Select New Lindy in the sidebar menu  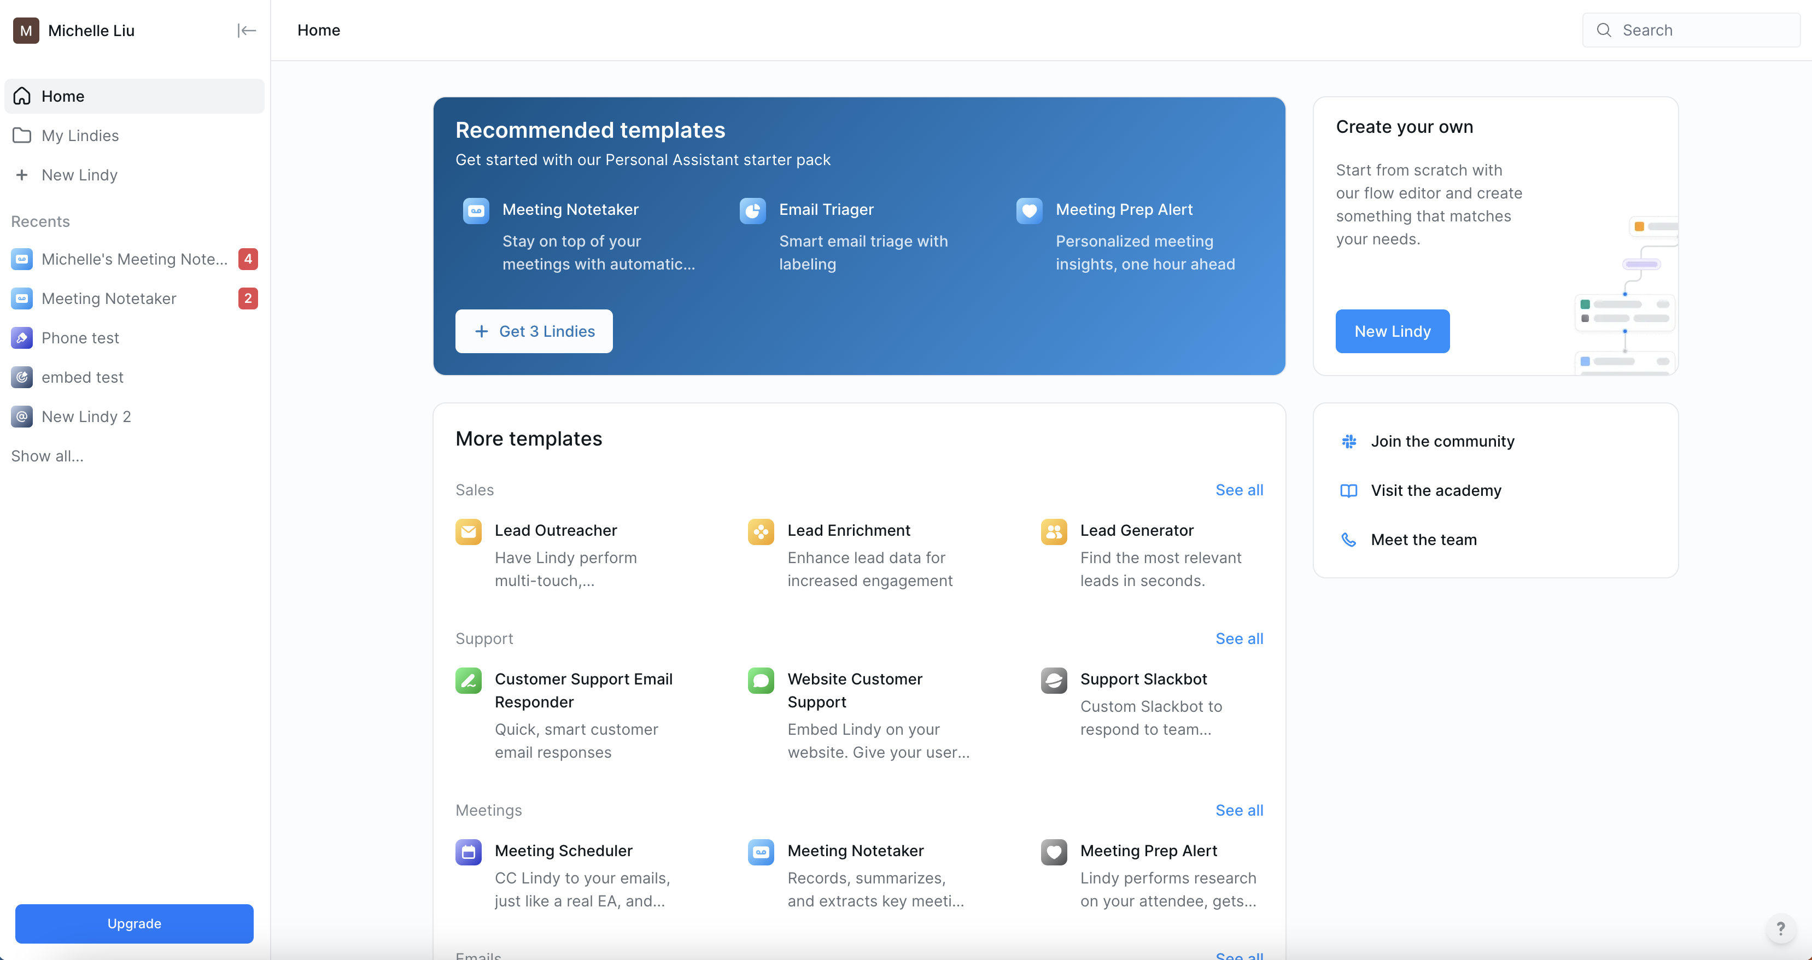click(x=79, y=175)
